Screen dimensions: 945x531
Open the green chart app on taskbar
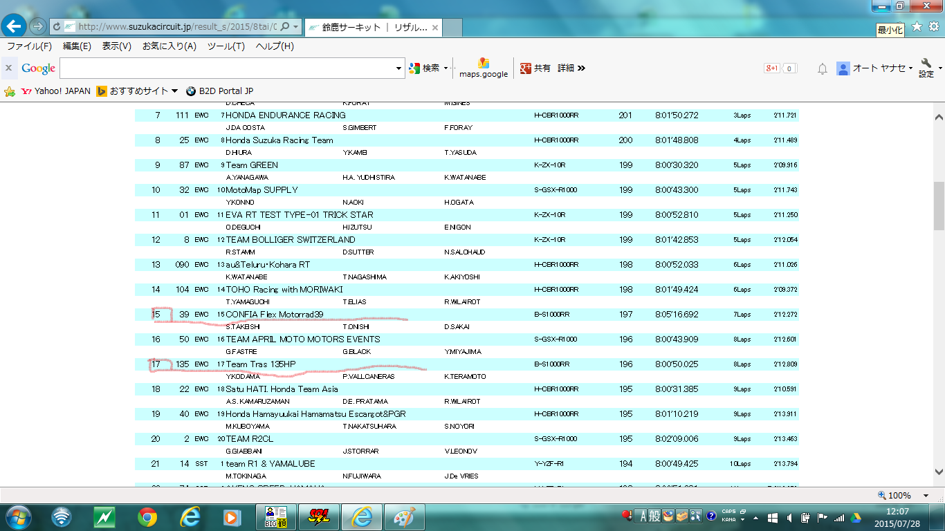[x=104, y=517]
